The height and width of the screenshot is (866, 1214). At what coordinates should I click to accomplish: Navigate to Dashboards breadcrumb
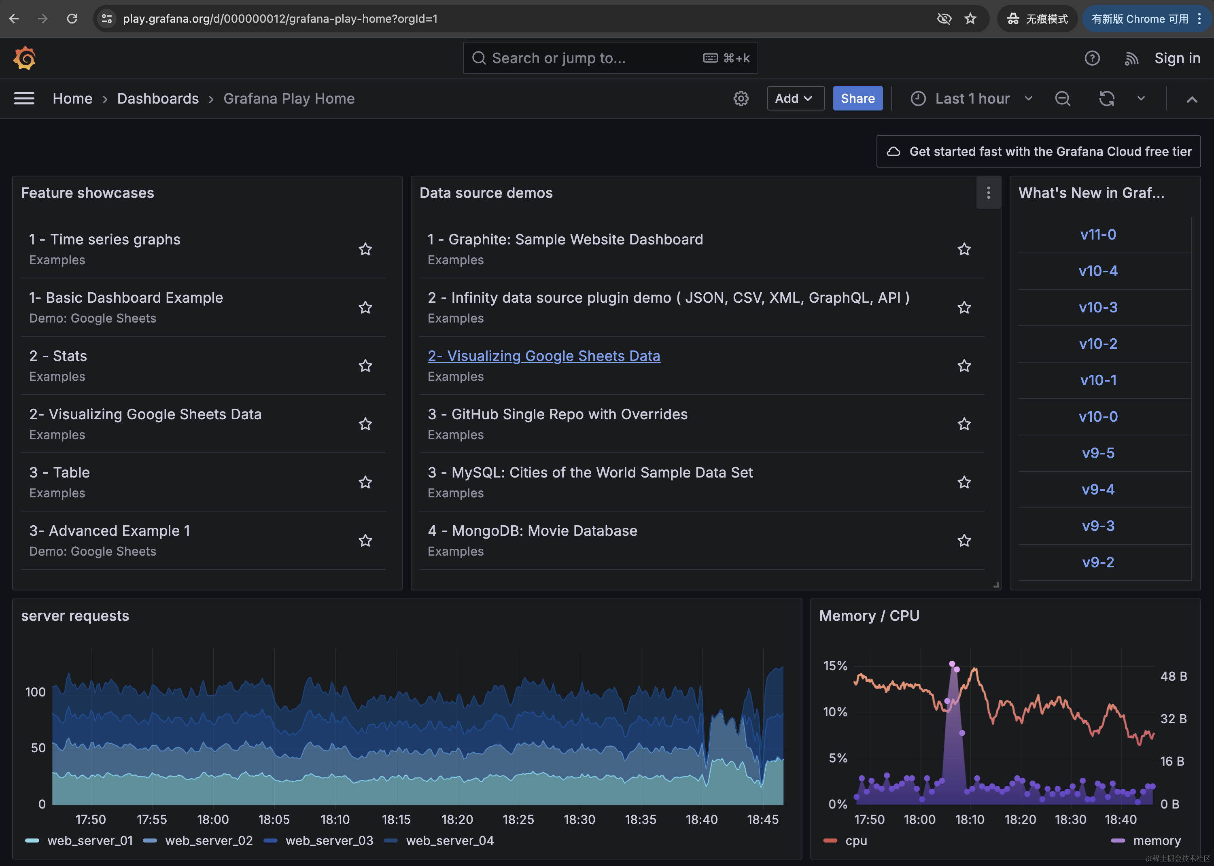[x=158, y=99]
